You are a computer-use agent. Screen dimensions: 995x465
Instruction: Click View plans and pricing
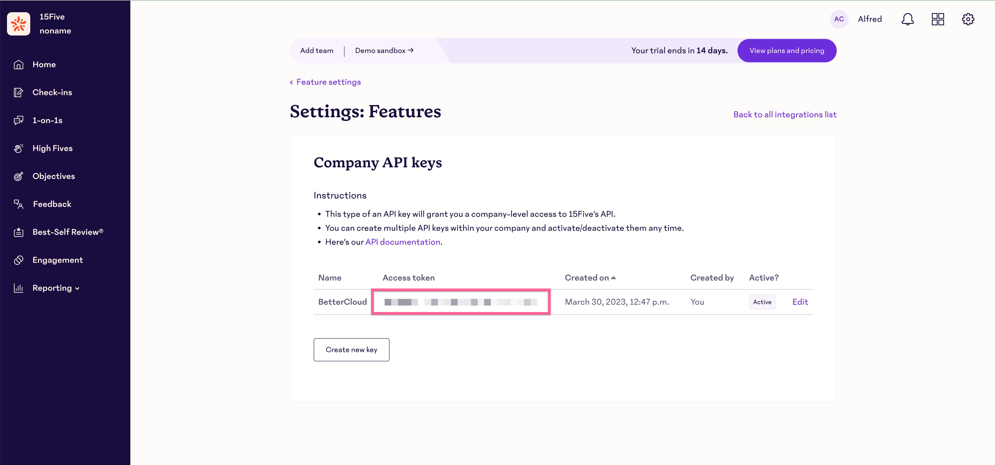[x=787, y=50]
